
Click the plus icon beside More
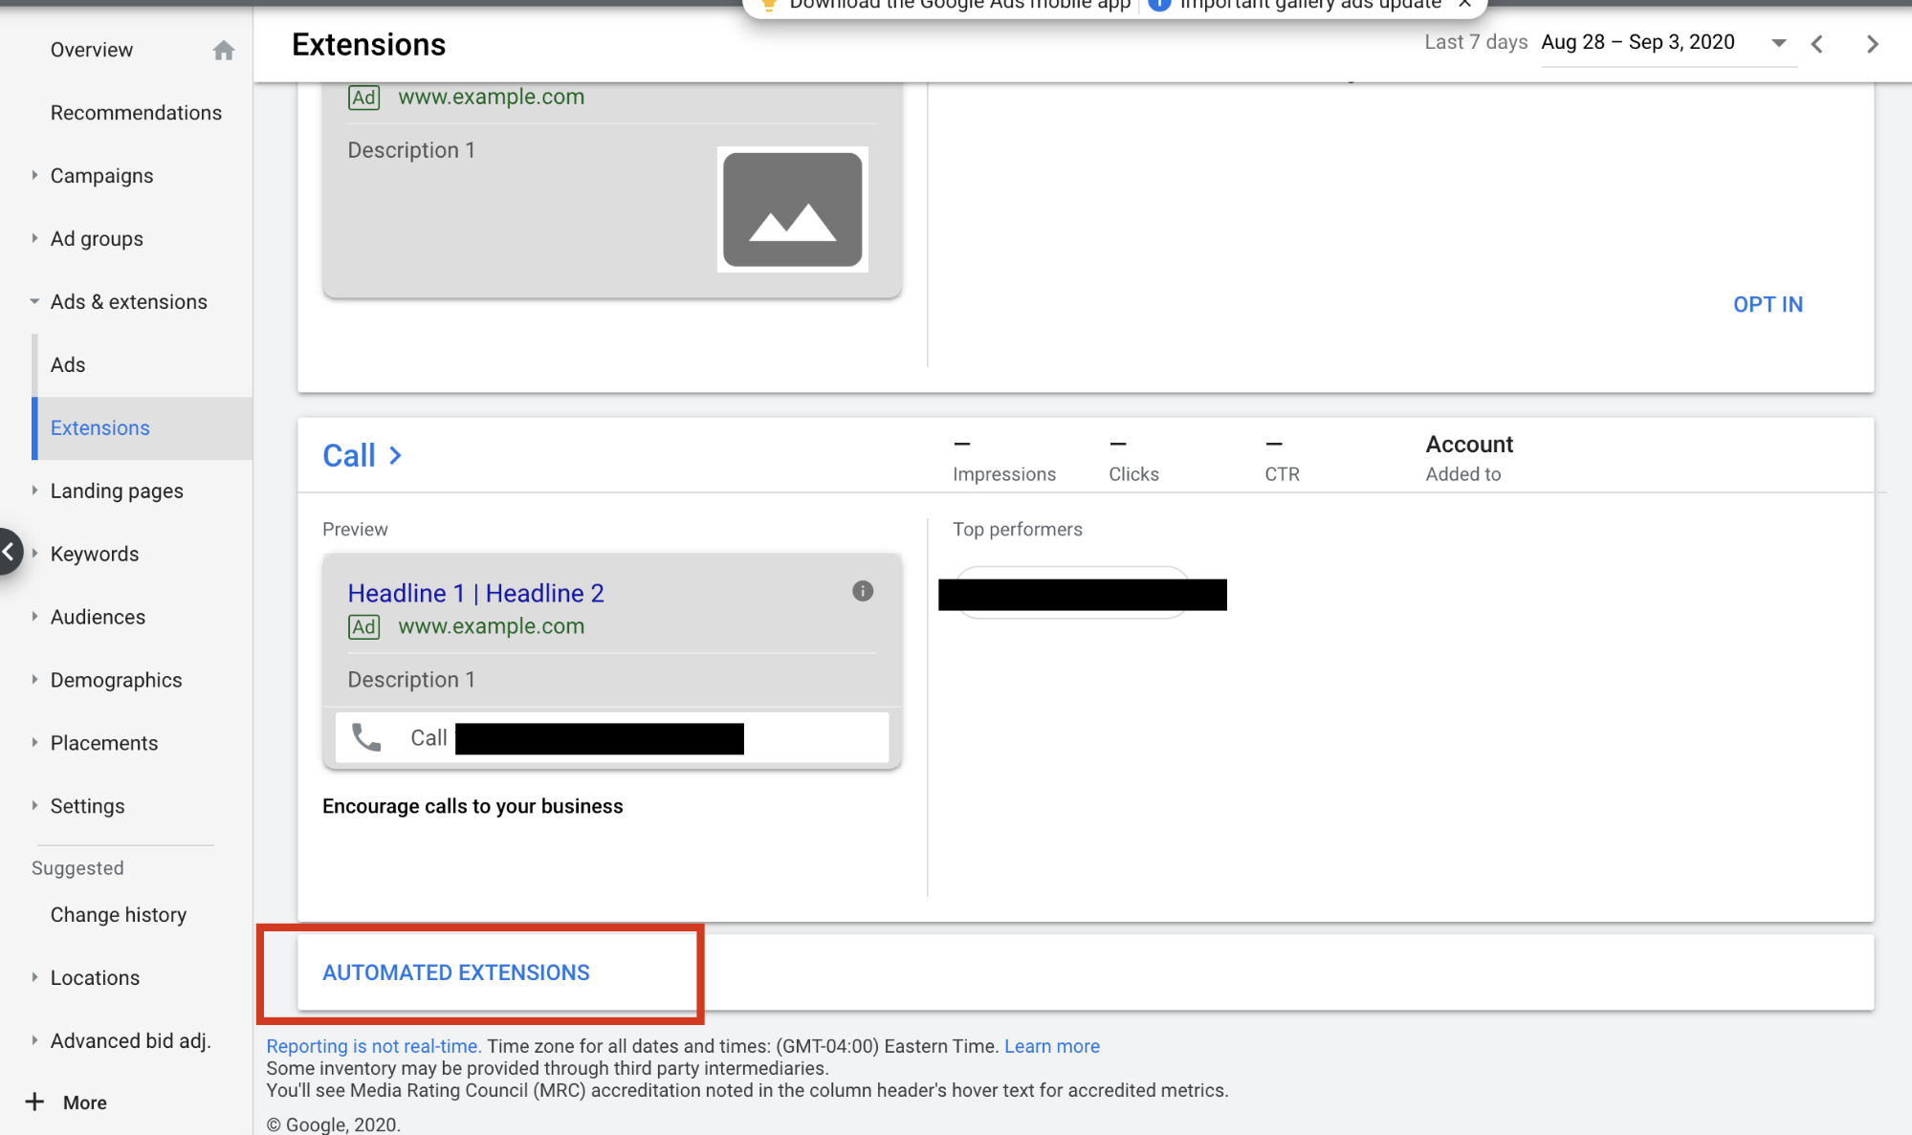click(35, 1102)
